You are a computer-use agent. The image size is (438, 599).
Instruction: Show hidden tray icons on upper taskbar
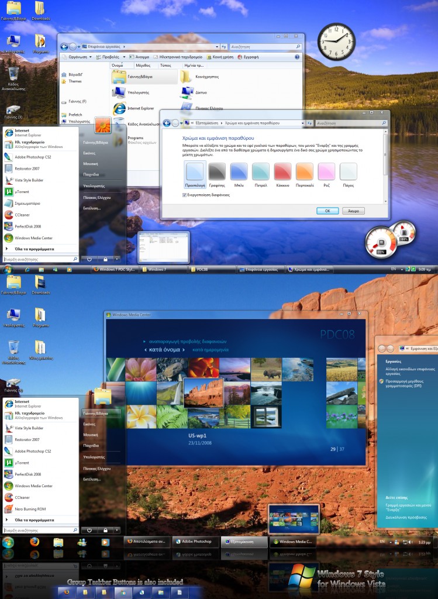pos(401,269)
